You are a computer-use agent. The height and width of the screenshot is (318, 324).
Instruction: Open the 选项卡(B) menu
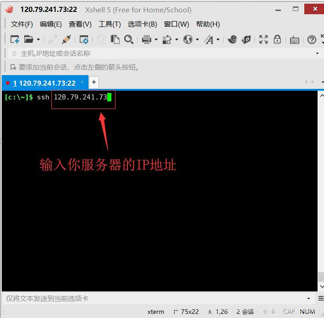pyautogui.click(x=142, y=24)
